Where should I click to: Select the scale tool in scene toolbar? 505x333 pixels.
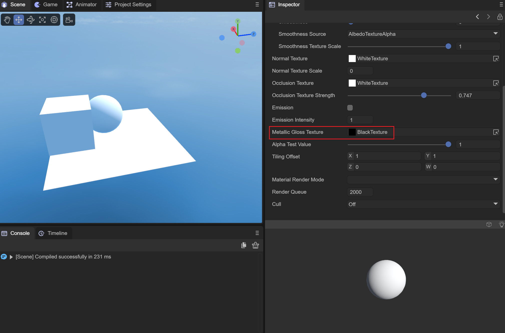(42, 20)
